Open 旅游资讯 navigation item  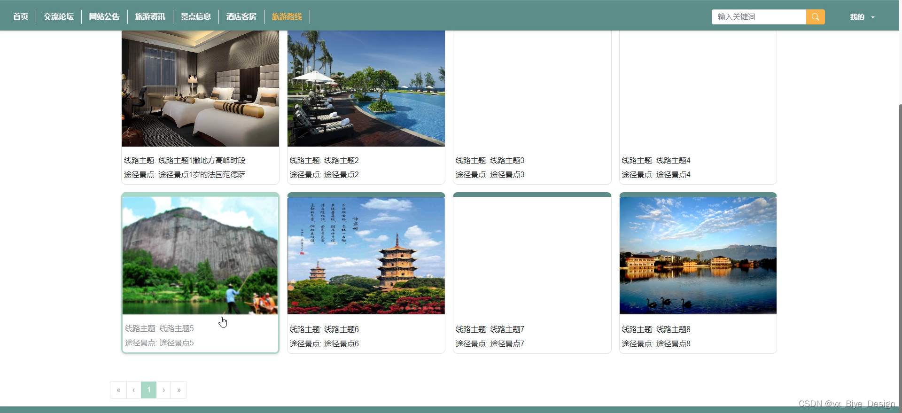tap(150, 17)
